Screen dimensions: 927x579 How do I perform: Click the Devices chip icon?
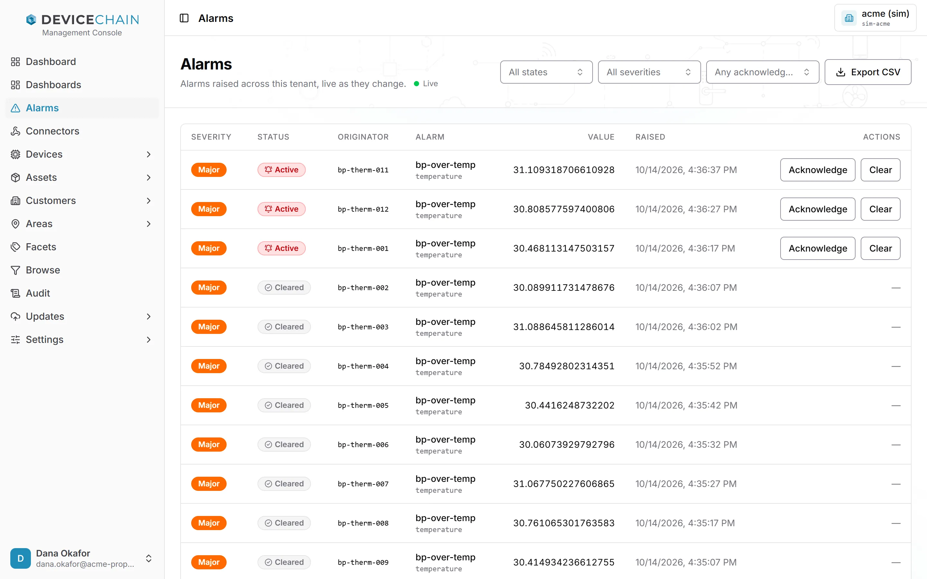click(15, 154)
